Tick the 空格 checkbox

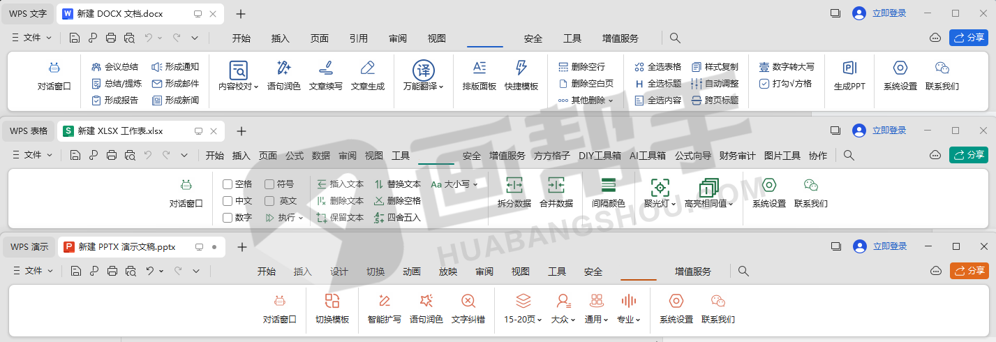tap(228, 184)
